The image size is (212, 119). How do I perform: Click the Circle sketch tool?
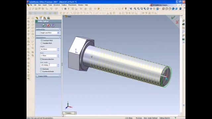78,13
